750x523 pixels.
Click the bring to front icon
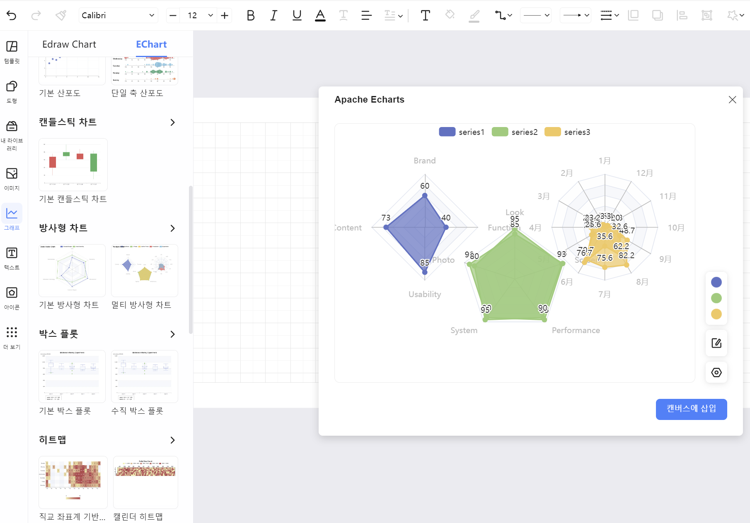(633, 15)
